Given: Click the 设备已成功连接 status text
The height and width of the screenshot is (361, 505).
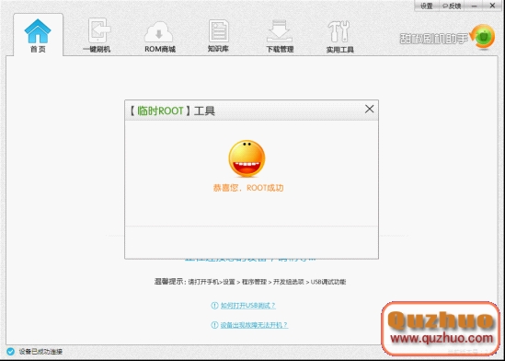Looking at the screenshot, I should click(x=40, y=352).
